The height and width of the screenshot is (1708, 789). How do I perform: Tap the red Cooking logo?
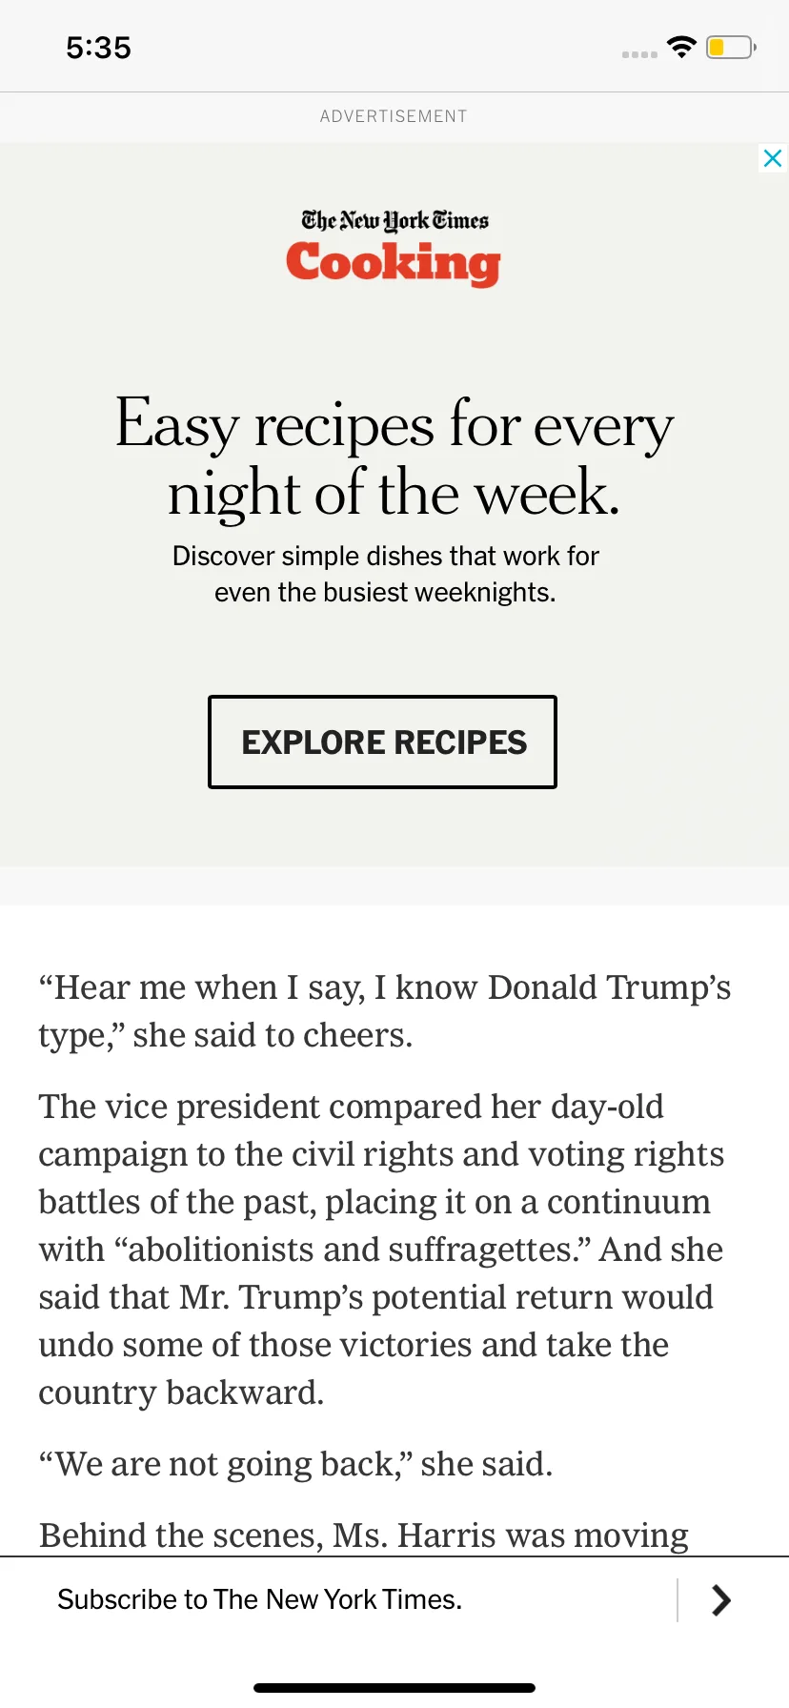(394, 263)
